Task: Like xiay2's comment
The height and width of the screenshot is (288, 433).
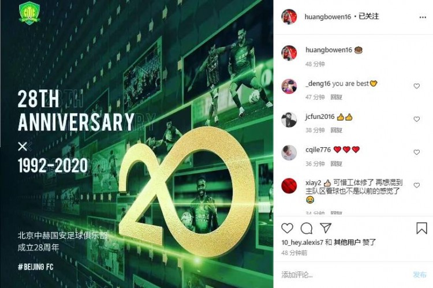Action: tap(416, 185)
